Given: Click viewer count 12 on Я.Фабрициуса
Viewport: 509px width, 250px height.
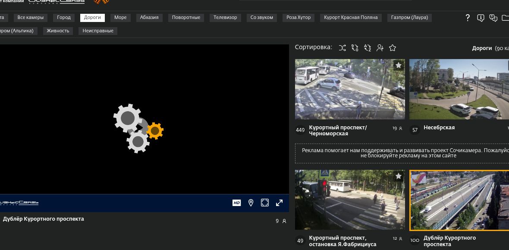Looking at the screenshot, I should [x=397, y=239].
